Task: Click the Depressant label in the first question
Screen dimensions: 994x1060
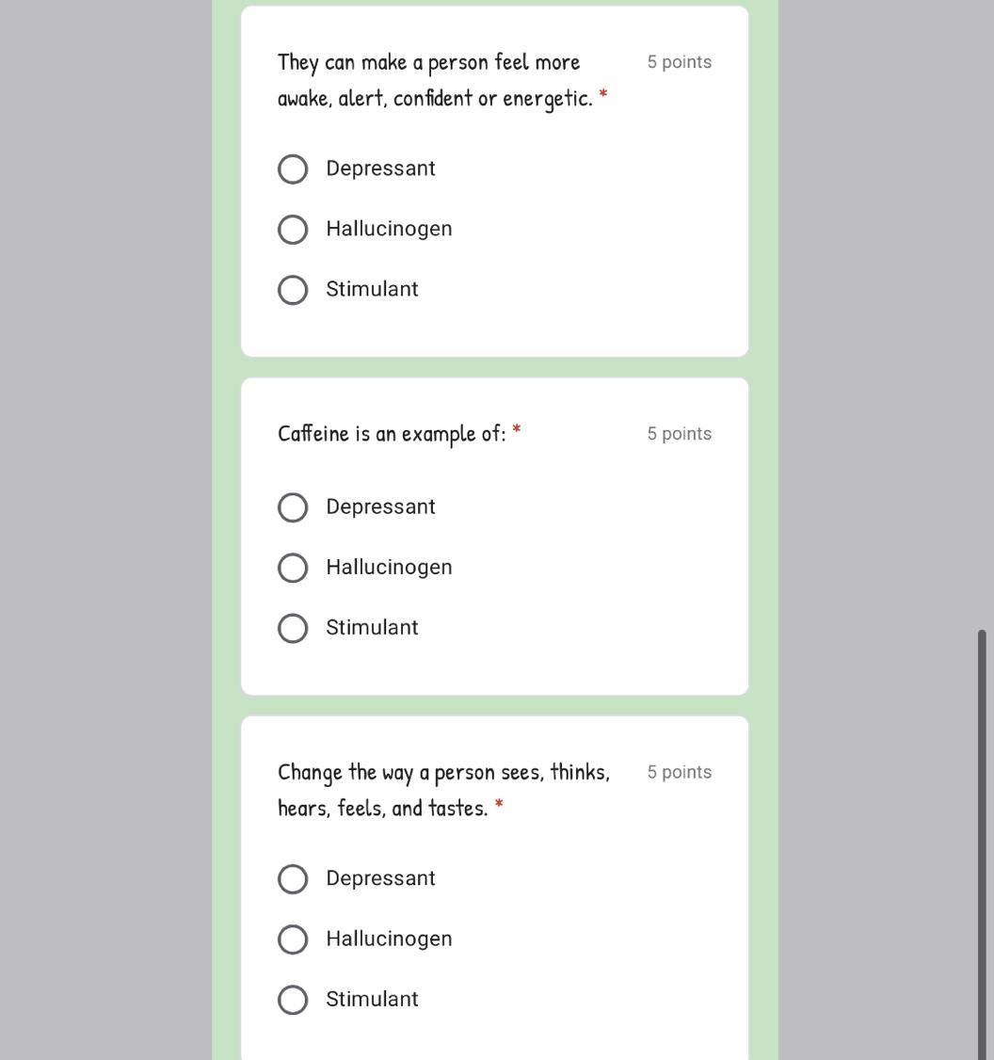Action: [380, 169]
